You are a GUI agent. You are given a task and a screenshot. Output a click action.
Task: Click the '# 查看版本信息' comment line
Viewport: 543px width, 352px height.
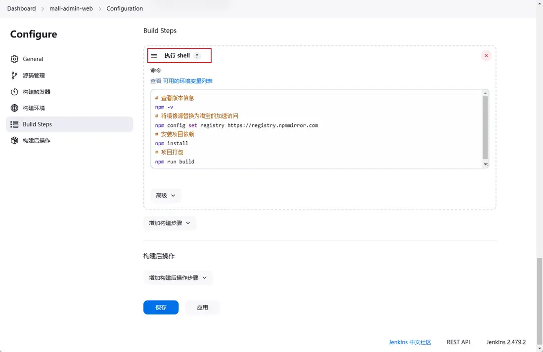[x=175, y=98]
